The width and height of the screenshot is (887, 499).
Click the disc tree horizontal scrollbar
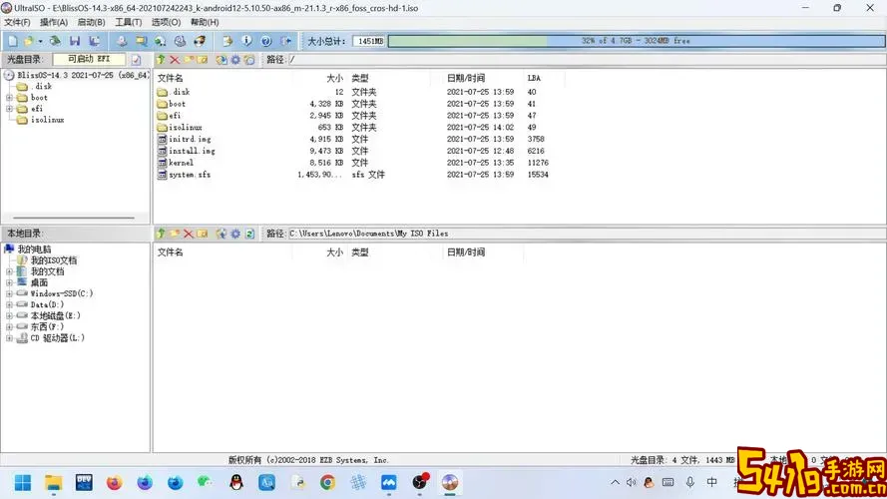74,218
